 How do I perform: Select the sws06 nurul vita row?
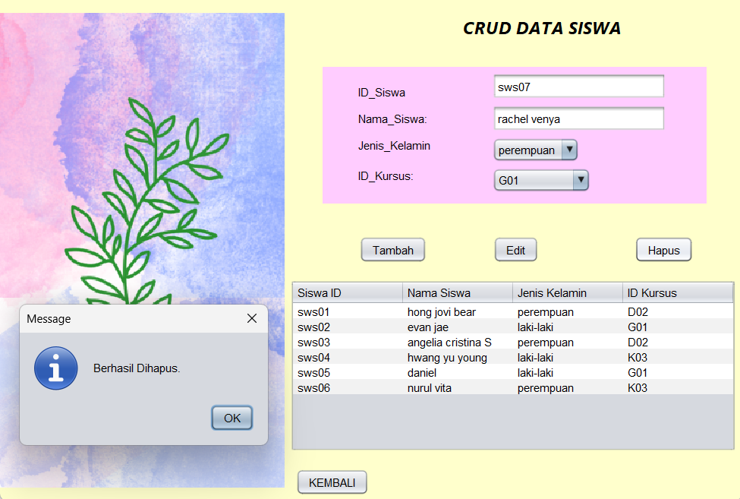tap(455, 387)
